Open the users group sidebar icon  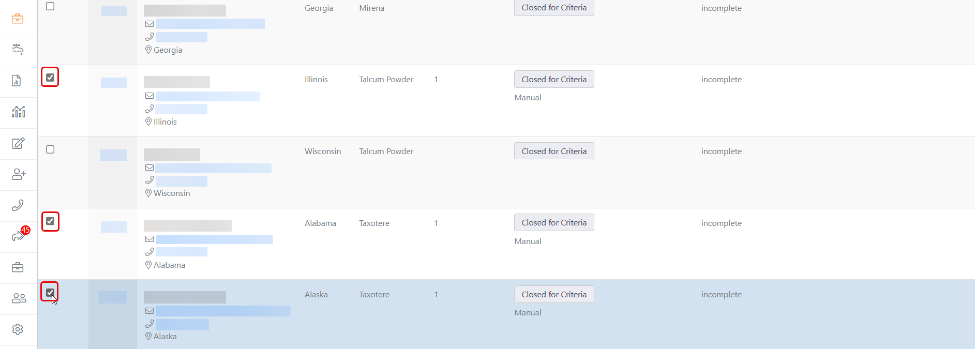click(x=19, y=298)
